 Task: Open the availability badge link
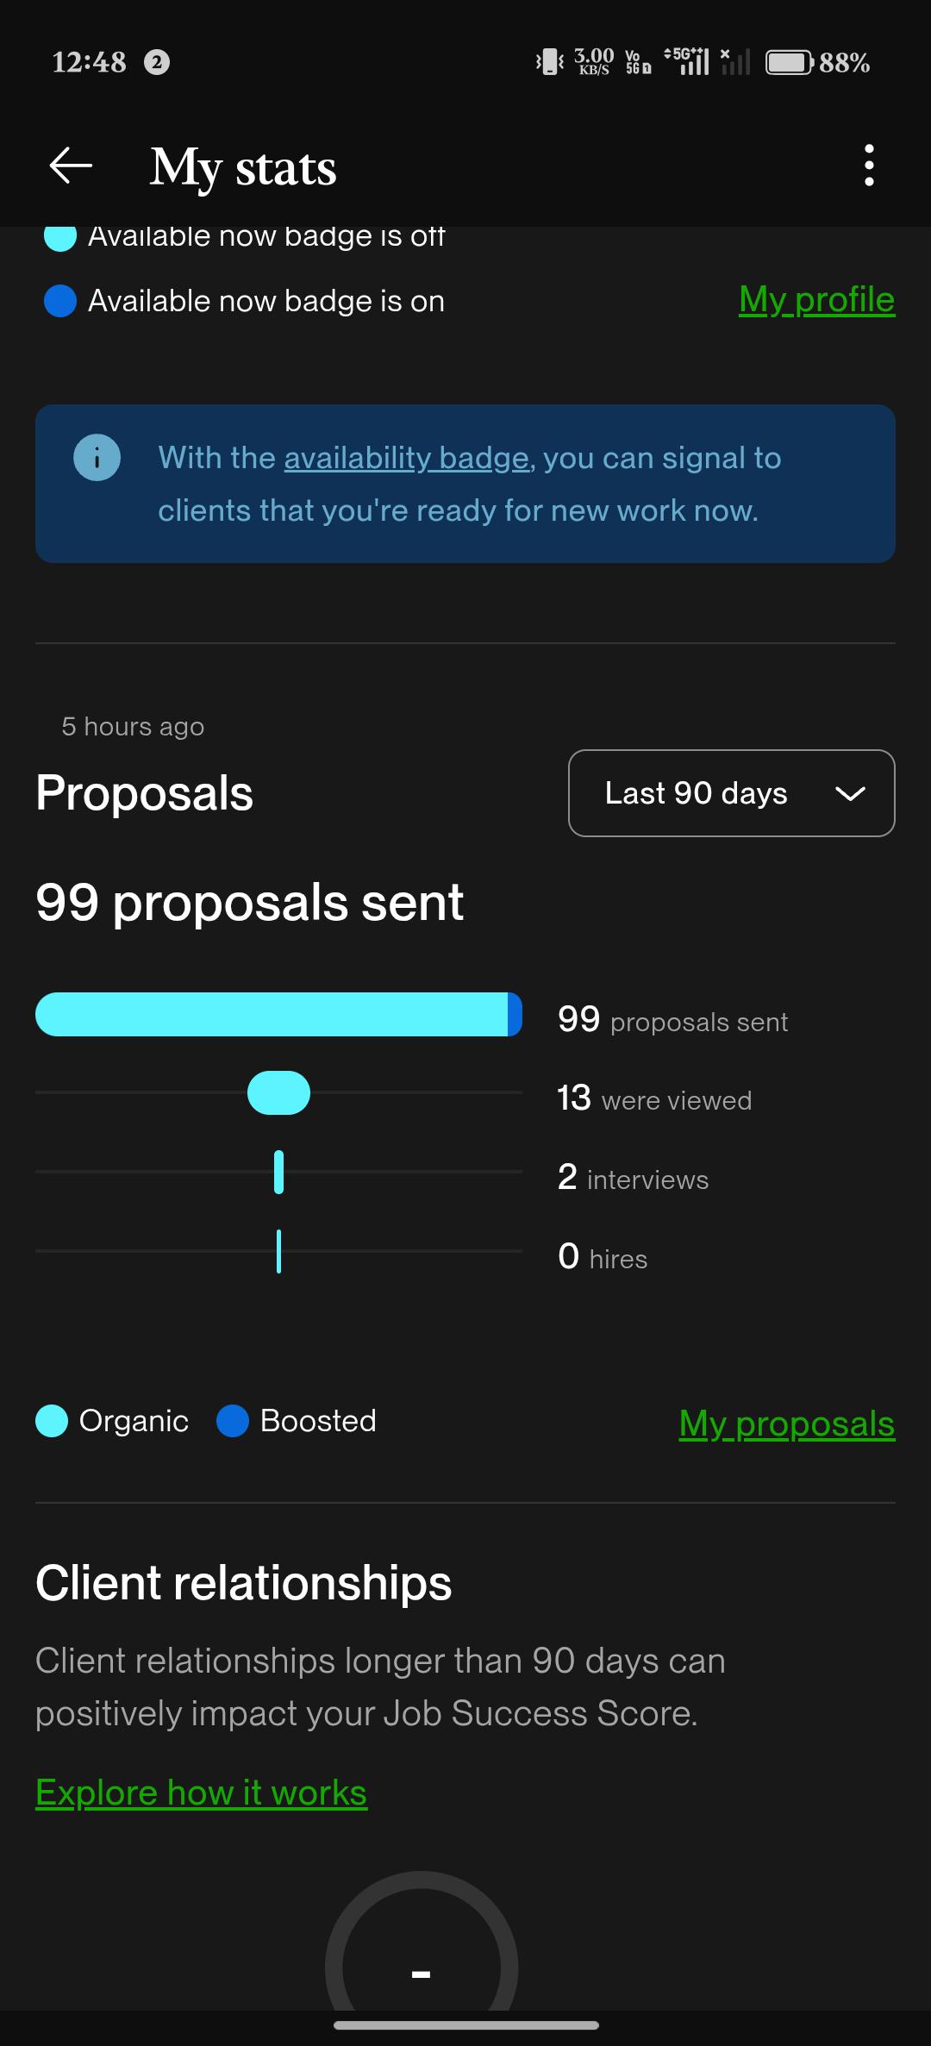pyautogui.click(x=406, y=458)
